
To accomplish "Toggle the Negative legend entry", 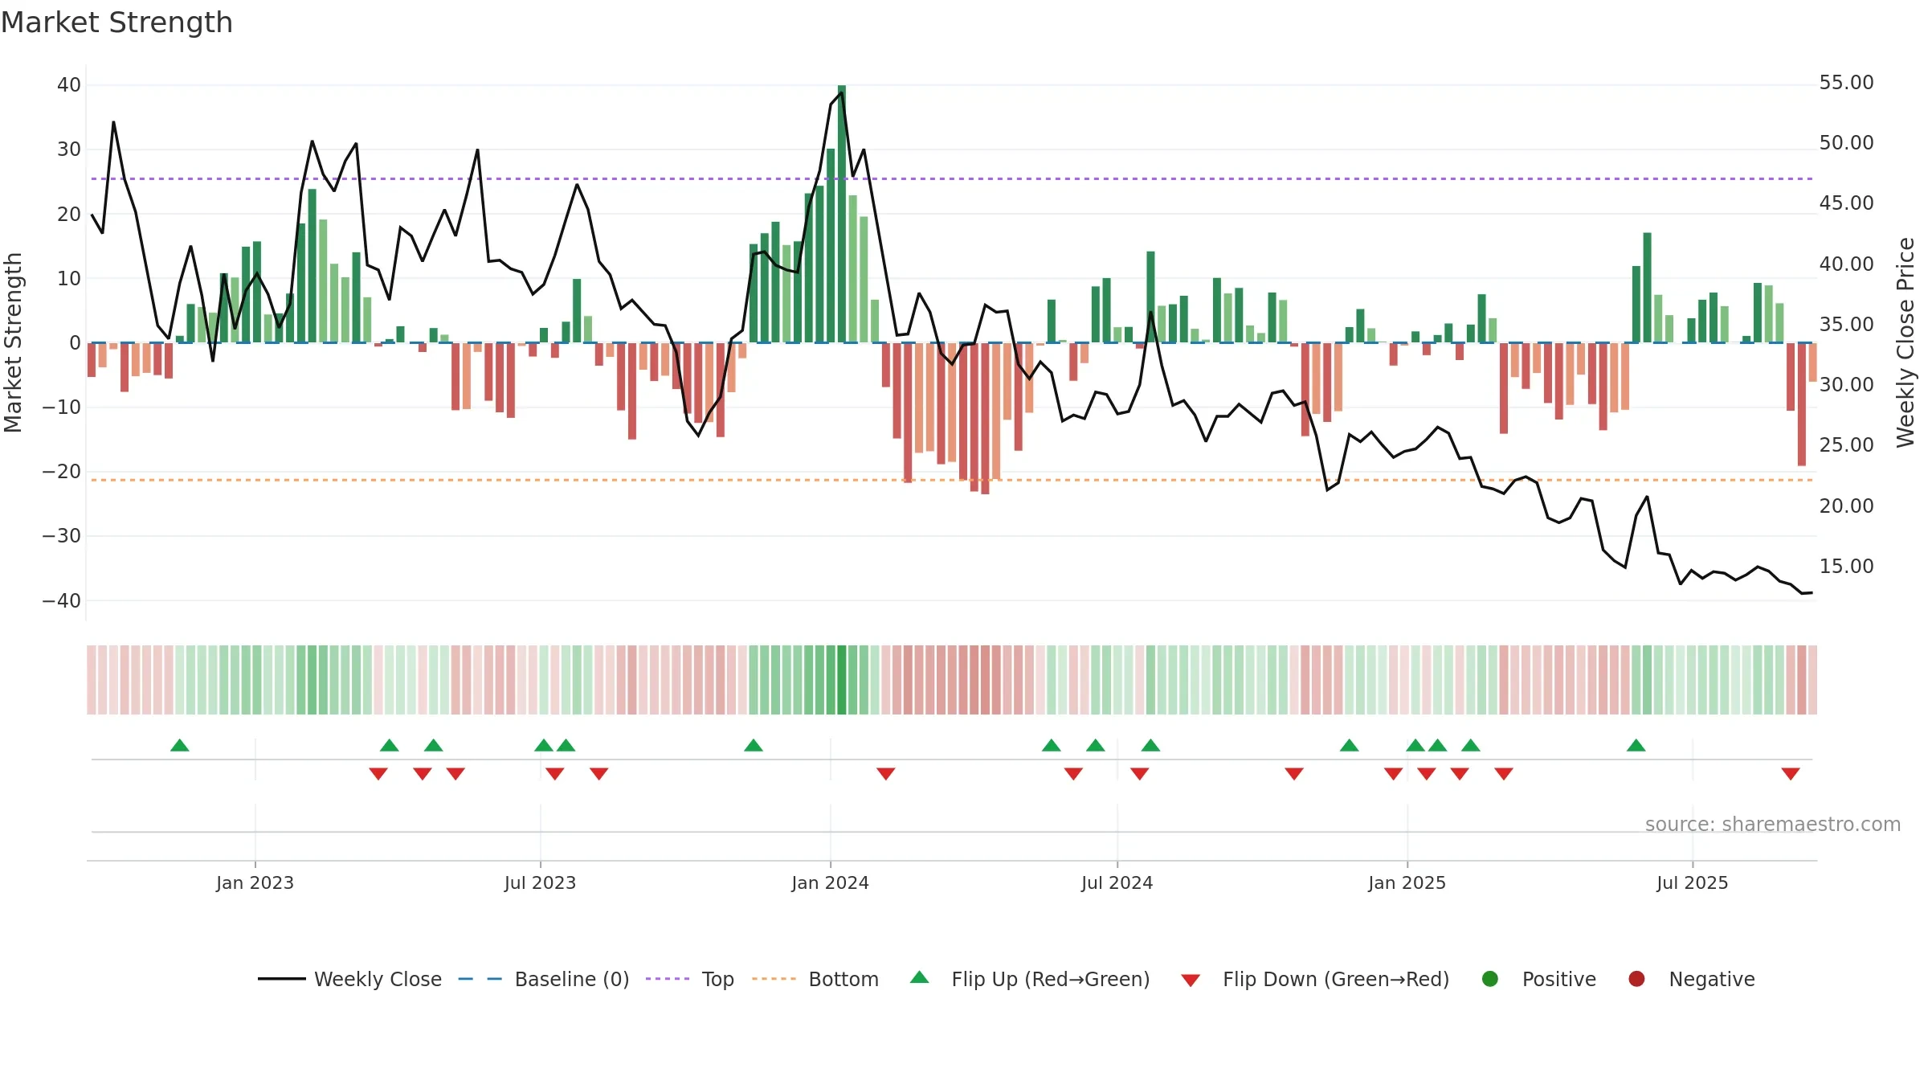I will tap(1691, 979).
